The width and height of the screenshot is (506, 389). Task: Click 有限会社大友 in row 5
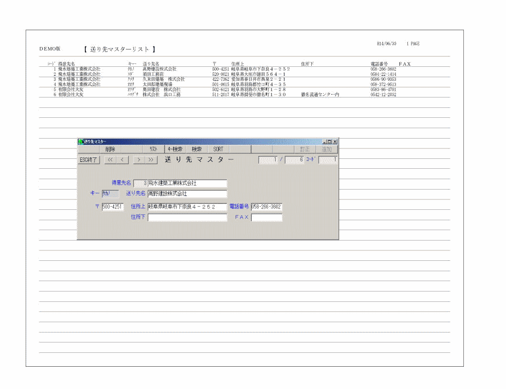point(71,90)
